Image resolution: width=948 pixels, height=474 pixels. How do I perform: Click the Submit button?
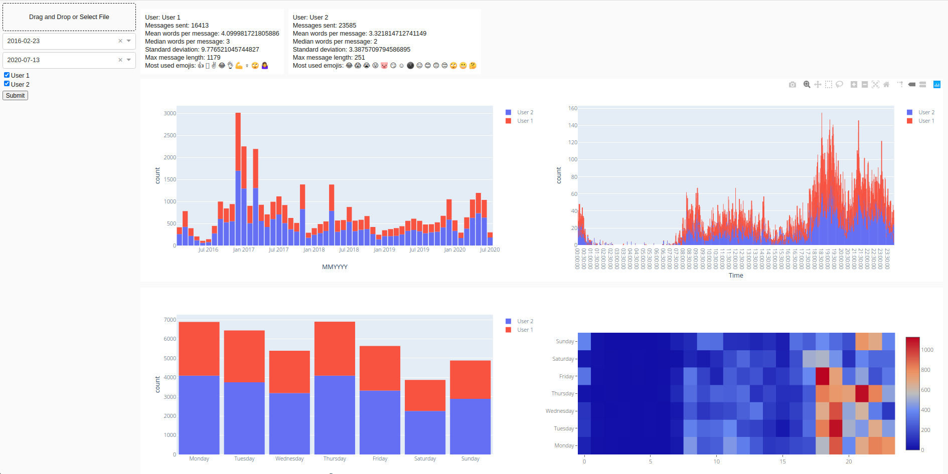point(15,96)
